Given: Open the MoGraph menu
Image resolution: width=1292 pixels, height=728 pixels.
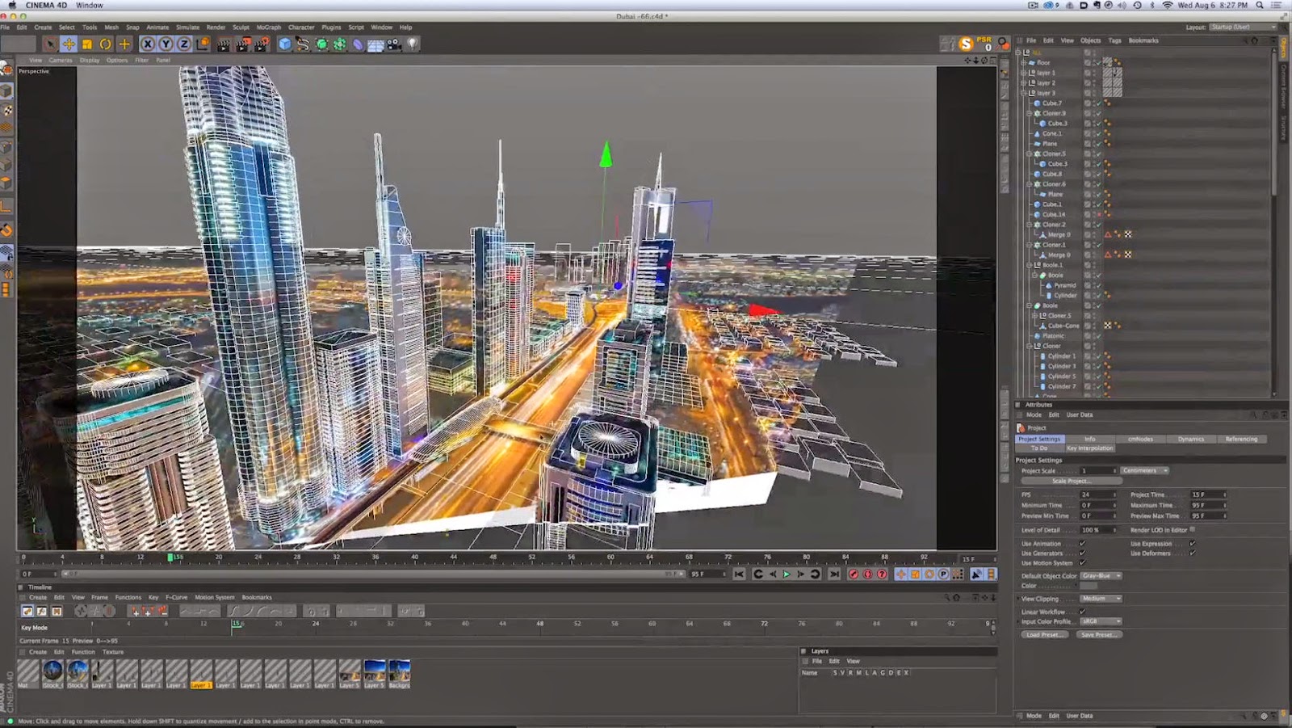Looking at the screenshot, I should pos(269,27).
